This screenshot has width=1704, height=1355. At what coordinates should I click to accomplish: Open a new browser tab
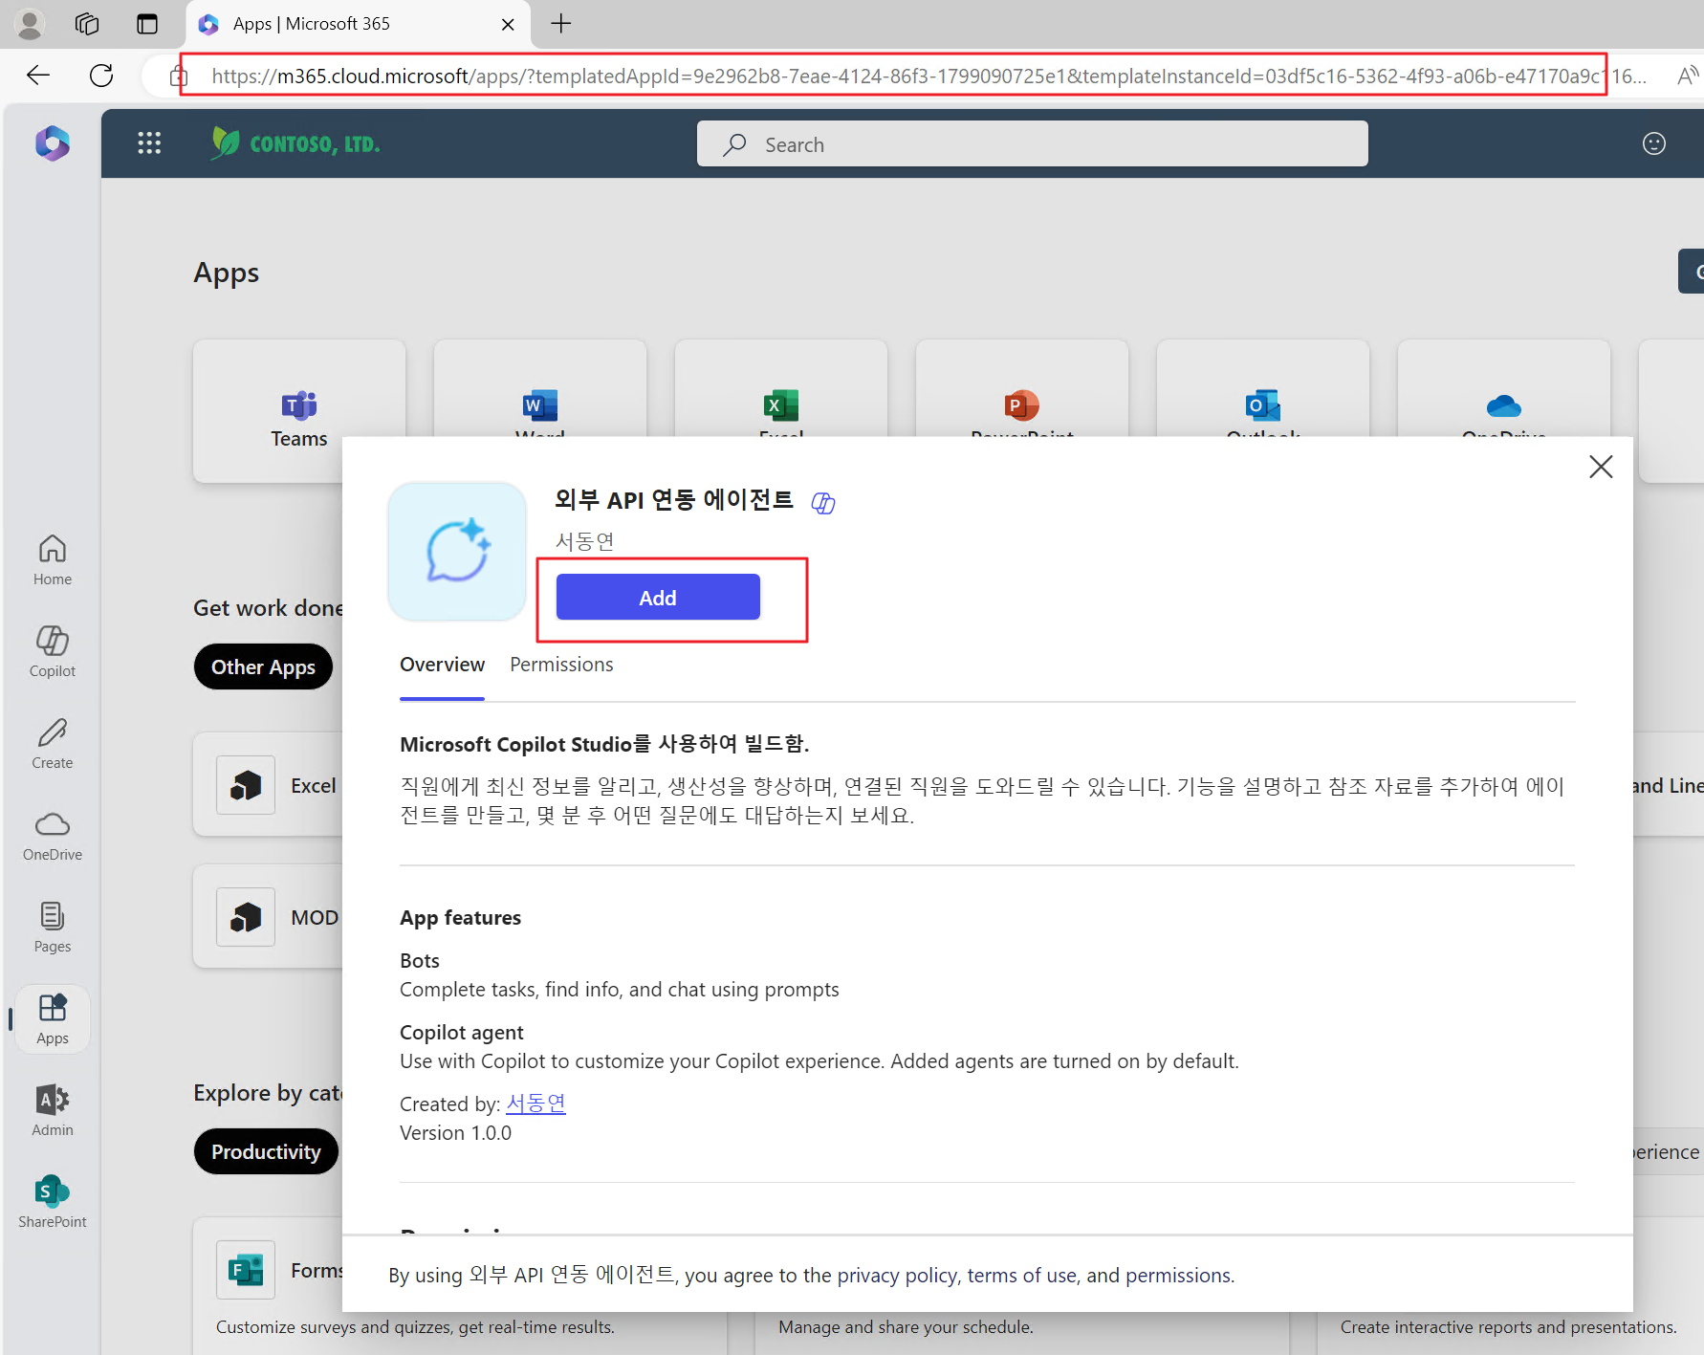[561, 24]
